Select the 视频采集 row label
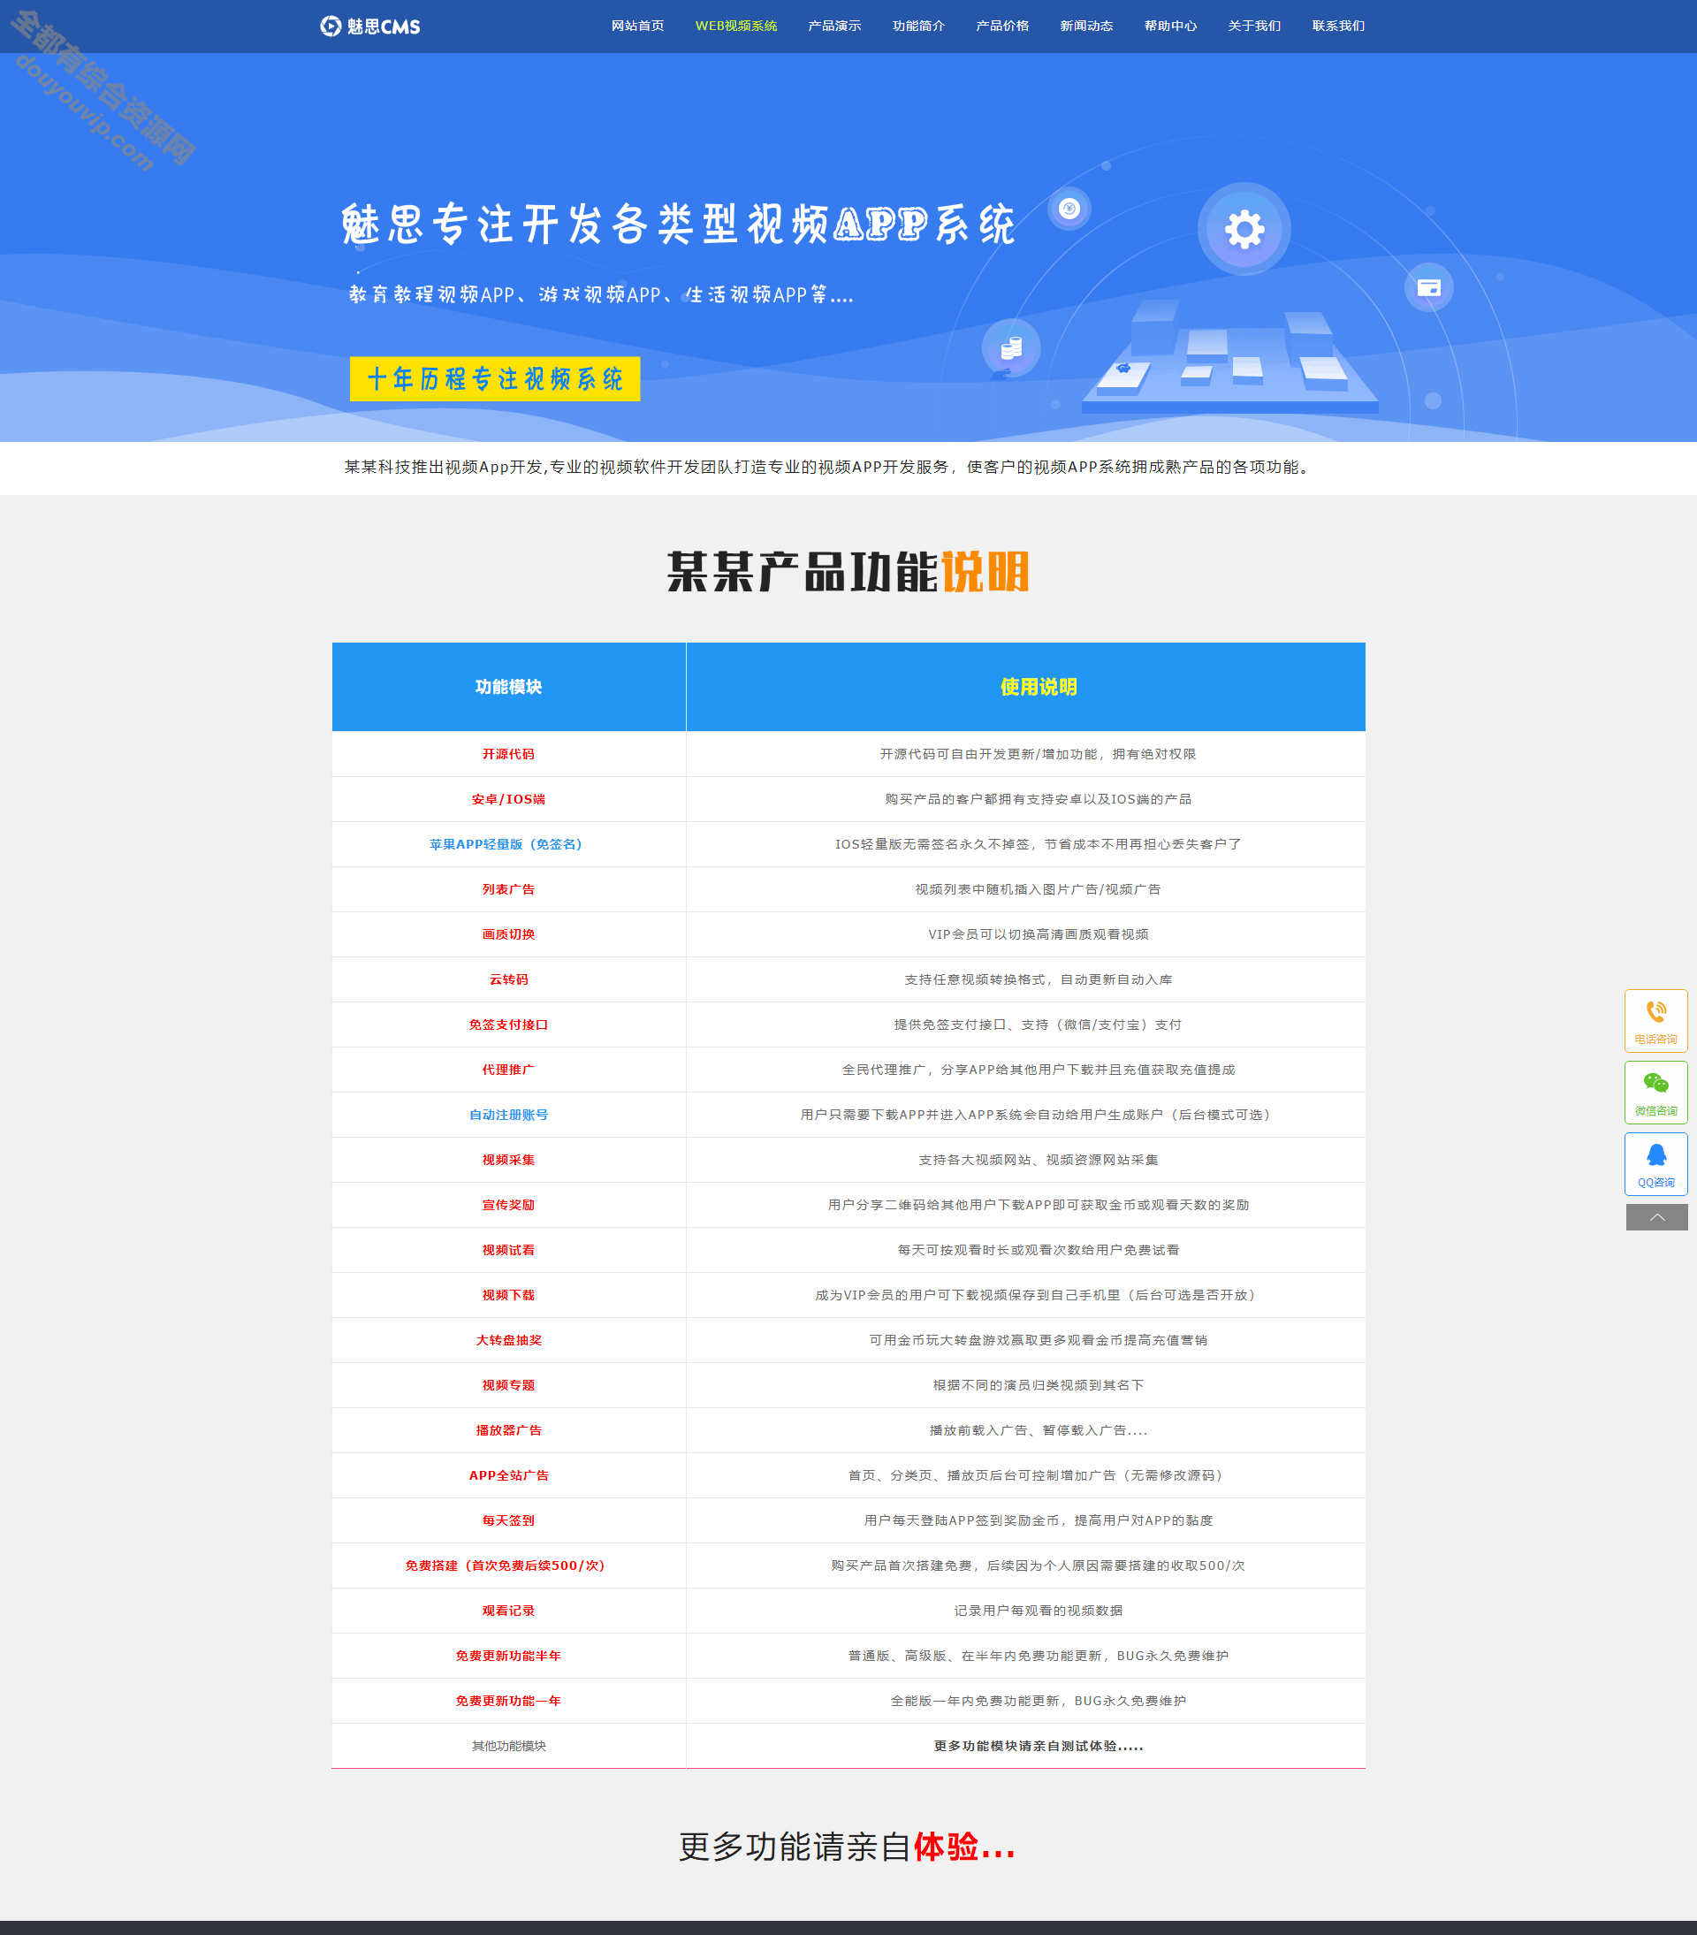The height and width of the screenshot is (1935, 1697). [x=508, y=1160]
